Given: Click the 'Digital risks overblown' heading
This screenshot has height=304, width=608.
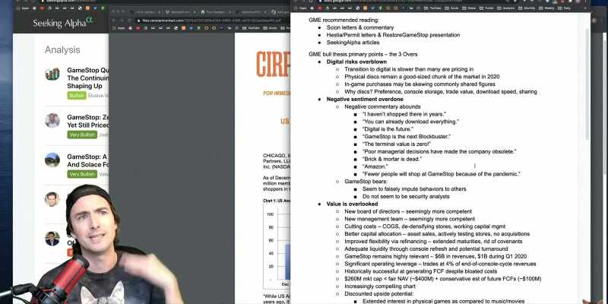Looking at the screenshot, I should 356,62.
